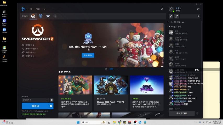Viewport: 223px width, 125px height.
Task: Click the add friend icon
Action: (171, 16)
